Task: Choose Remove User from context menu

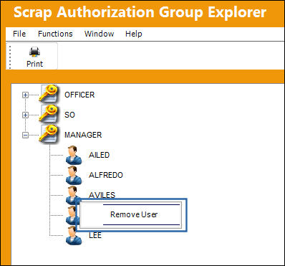Action: coord(134,214)
